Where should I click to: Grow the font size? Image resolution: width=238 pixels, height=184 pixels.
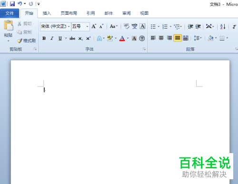tap(94, 26)
